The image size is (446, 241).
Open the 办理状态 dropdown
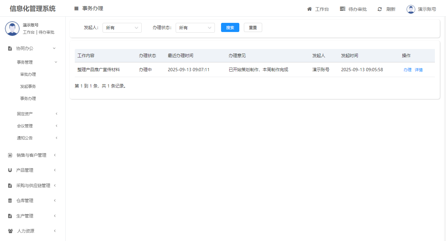pos(195,28)
